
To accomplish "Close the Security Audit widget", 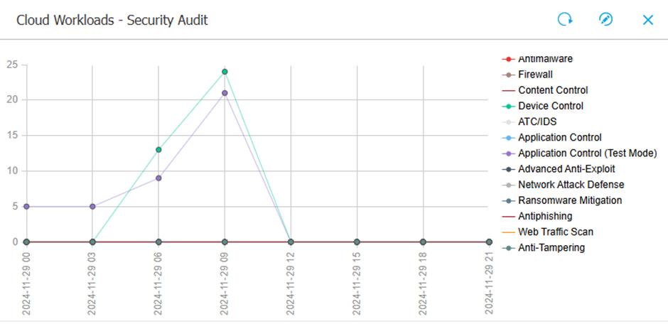I will (x=647, y=20).
